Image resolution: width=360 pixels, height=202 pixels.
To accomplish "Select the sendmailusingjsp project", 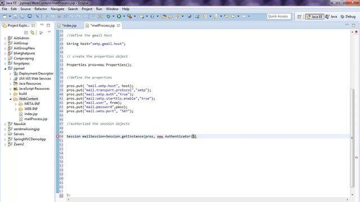I will click(x=26, y=129).
